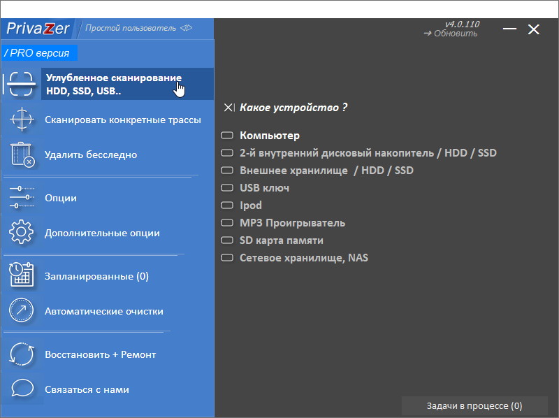The image size is (559, 418).
Task: Click the Обновить update link
Action: tap(451, 34)
